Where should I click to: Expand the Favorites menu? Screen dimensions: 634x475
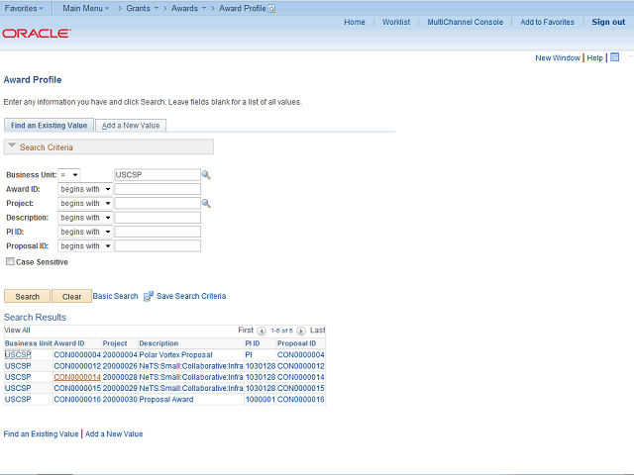24,8
